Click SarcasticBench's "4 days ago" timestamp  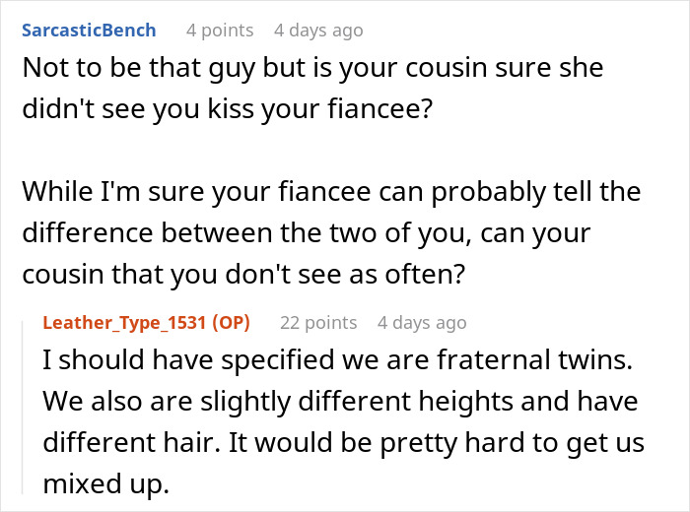(x=318, y=31)
